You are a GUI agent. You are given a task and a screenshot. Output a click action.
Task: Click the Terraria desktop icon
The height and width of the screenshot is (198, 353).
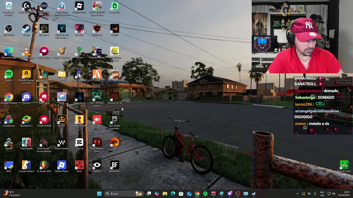[79, 53]
